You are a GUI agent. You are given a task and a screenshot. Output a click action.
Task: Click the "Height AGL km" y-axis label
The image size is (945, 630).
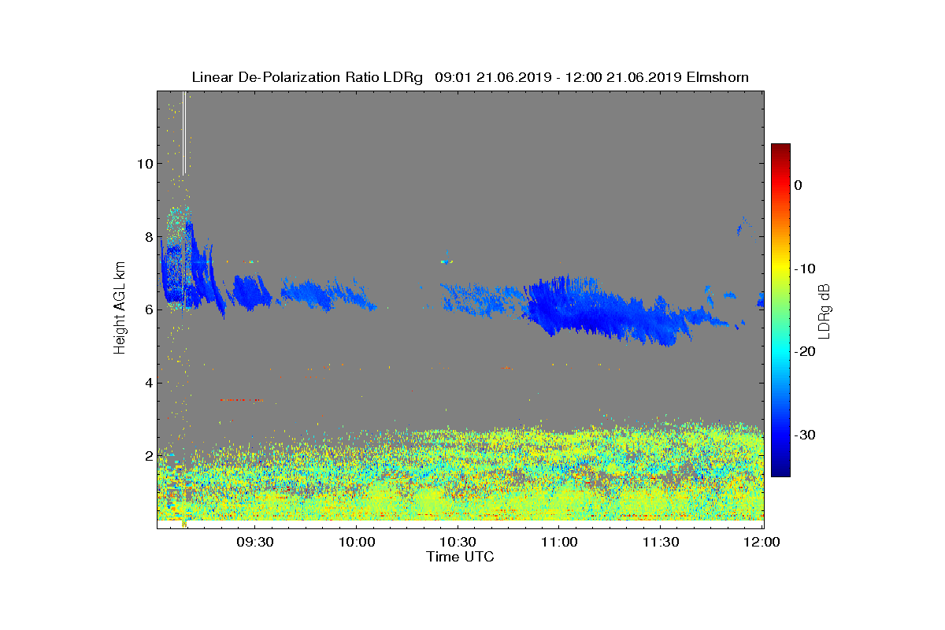pyautogui.click(x=120, y=309)
